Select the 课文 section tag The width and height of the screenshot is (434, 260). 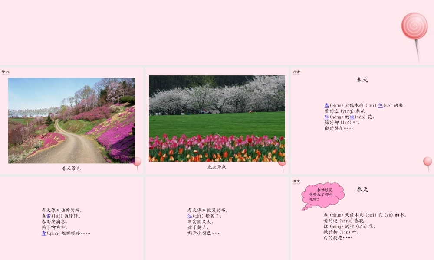296,182
